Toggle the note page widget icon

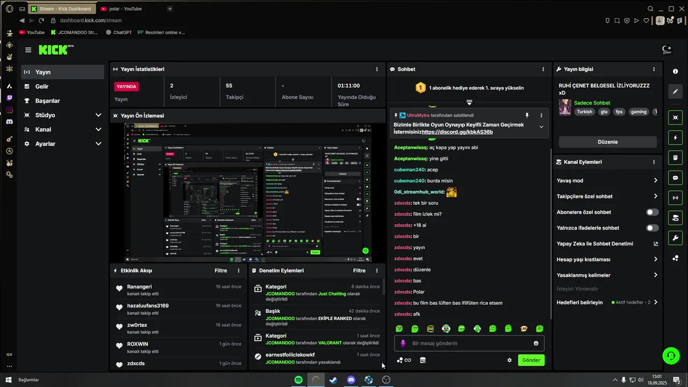point(675,157)
